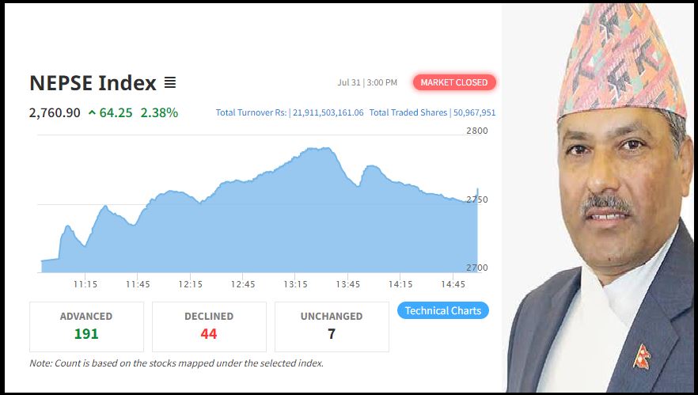This screenshot has width=698, height=395.
Task: Select the ADVANCED 191 stocks box
Action: point(86,326)
